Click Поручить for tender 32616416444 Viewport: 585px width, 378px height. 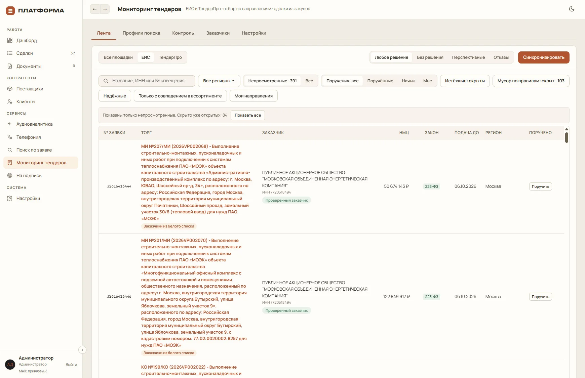pyautogui.click(x=540, y=186)
